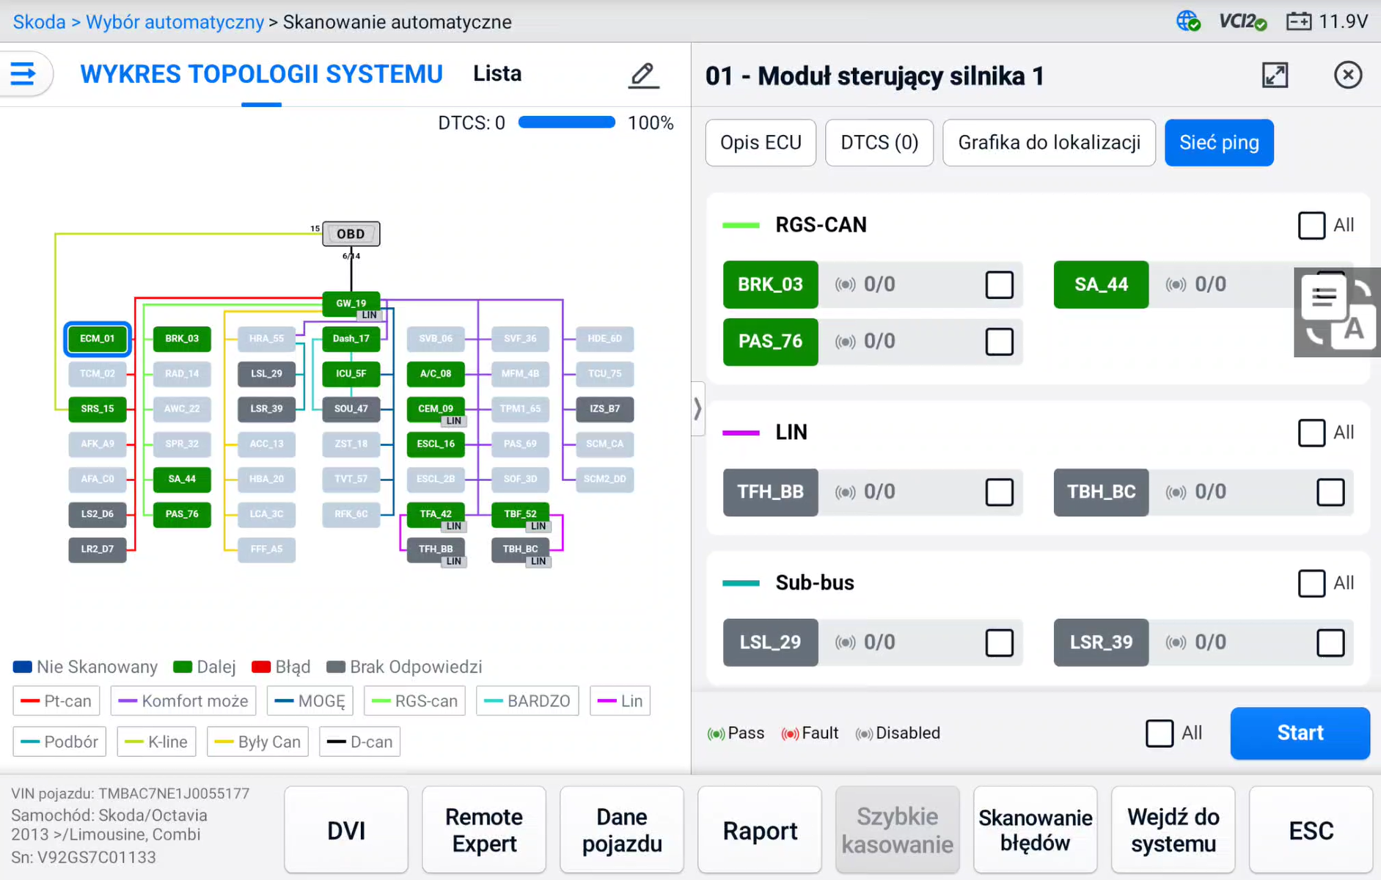This screenshot has height=880, width=1381.
Task: Close the engine control module panel
Action: point(1347,75)
